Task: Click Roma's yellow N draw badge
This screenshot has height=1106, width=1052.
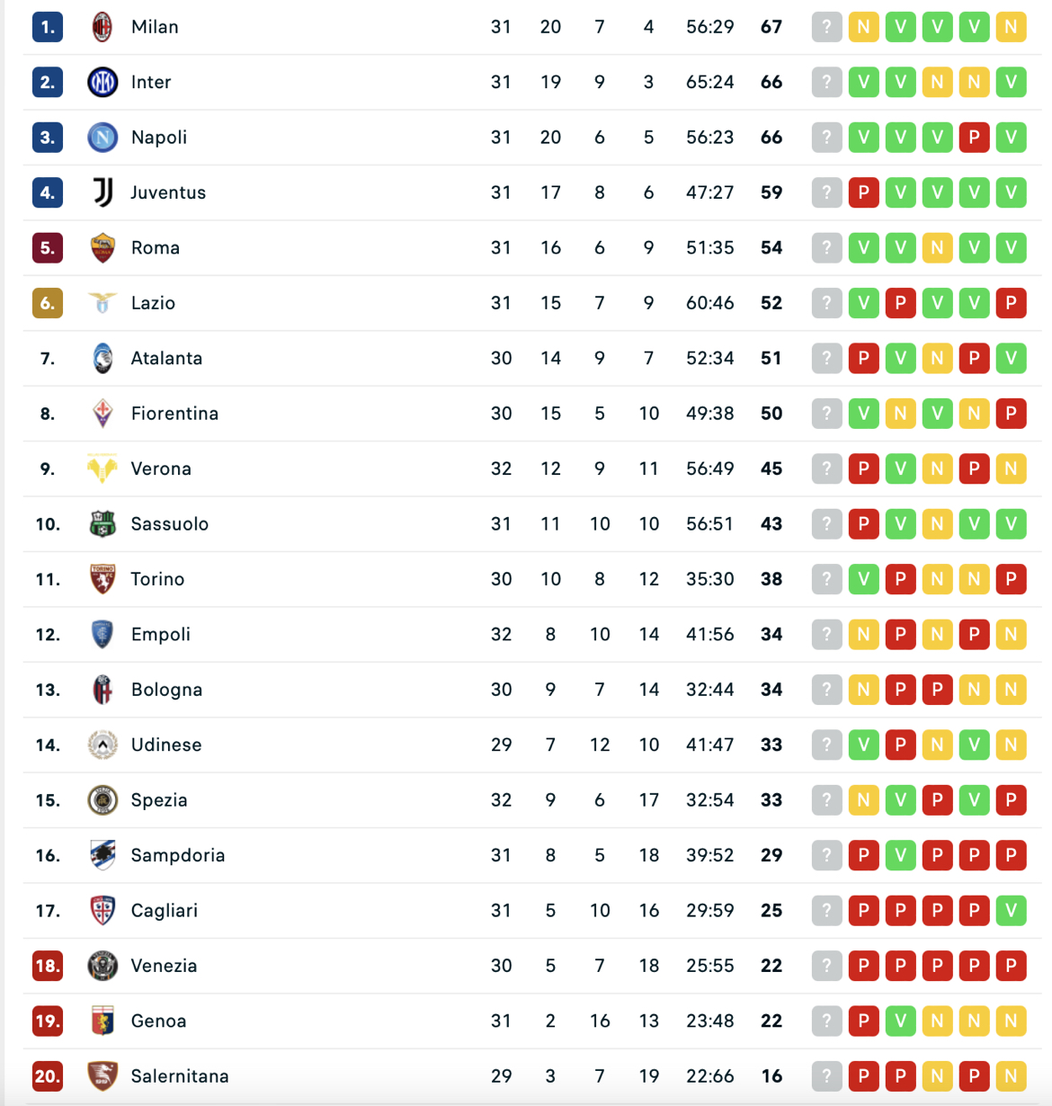Action: tap(937, 248)
